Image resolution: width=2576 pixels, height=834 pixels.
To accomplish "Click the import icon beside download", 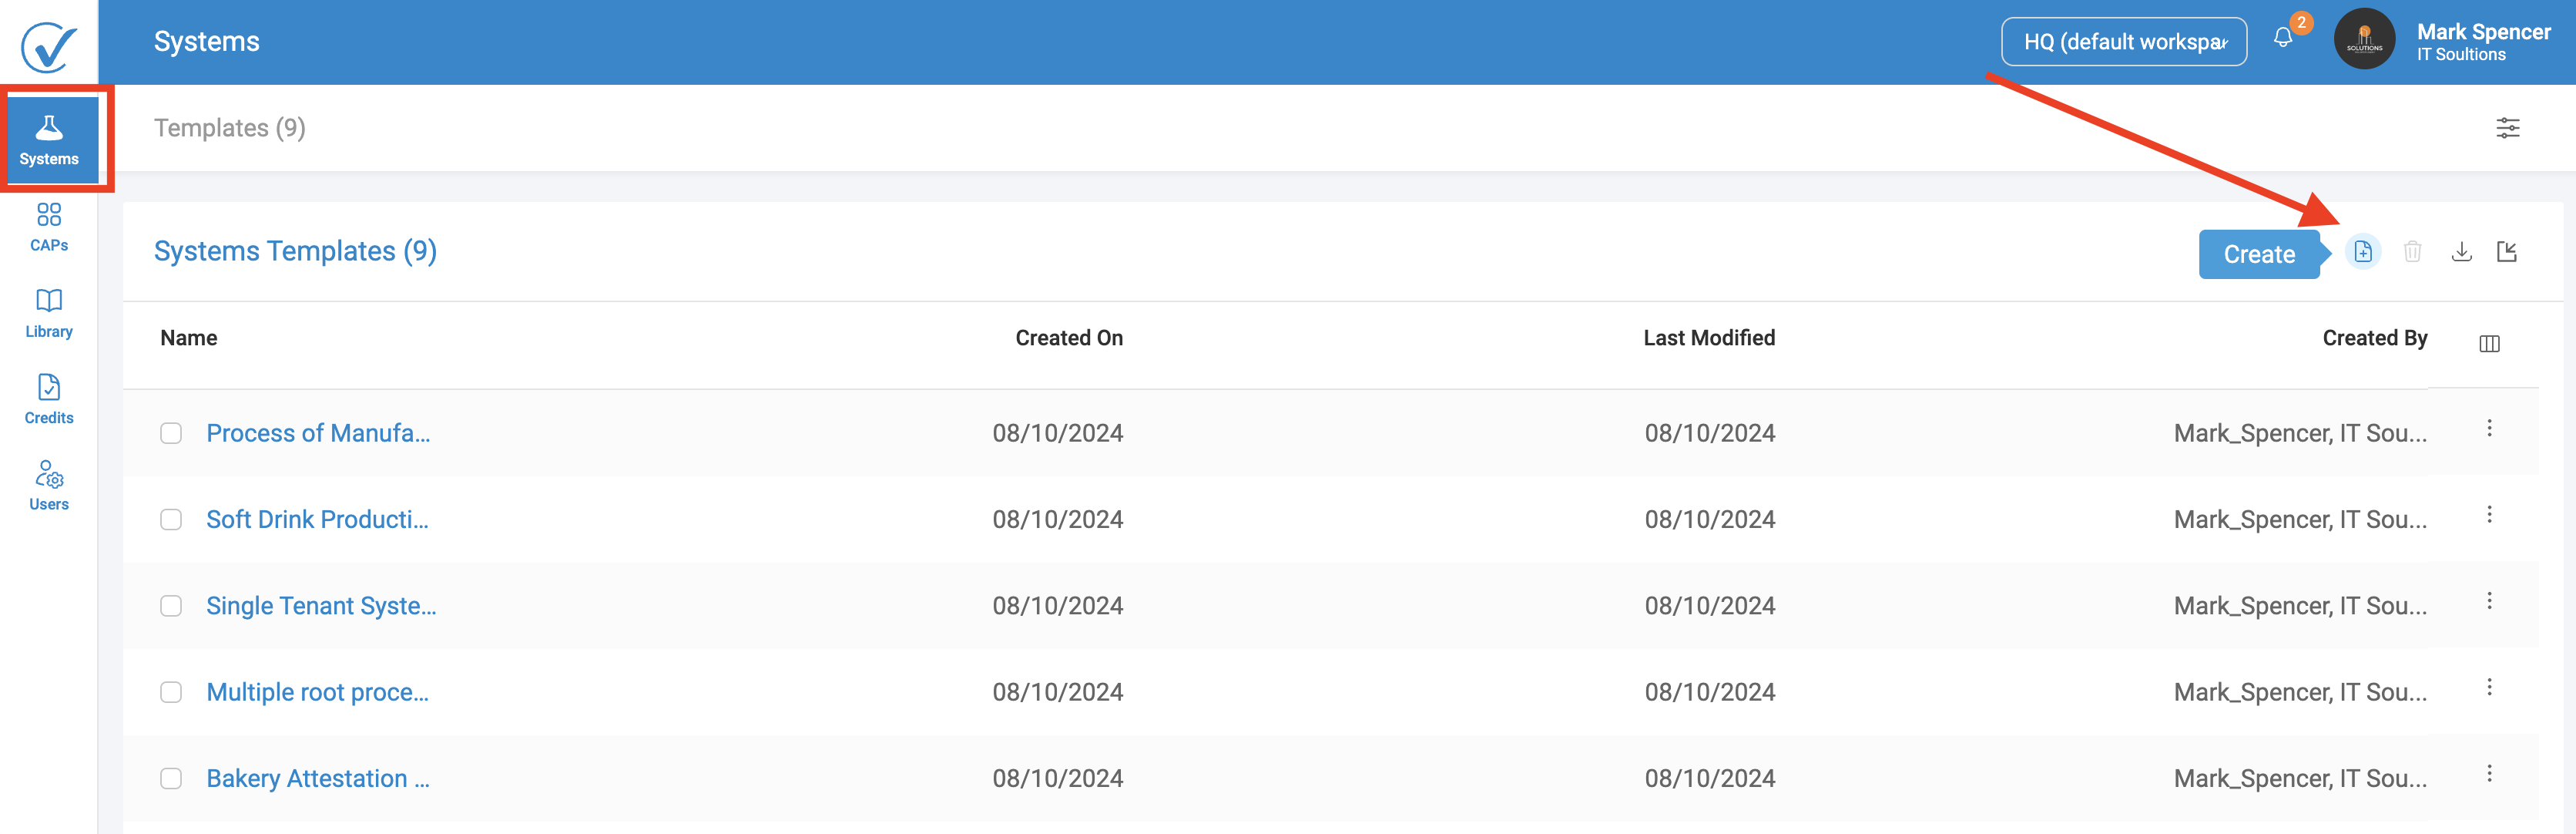I will pos(2507,251).
